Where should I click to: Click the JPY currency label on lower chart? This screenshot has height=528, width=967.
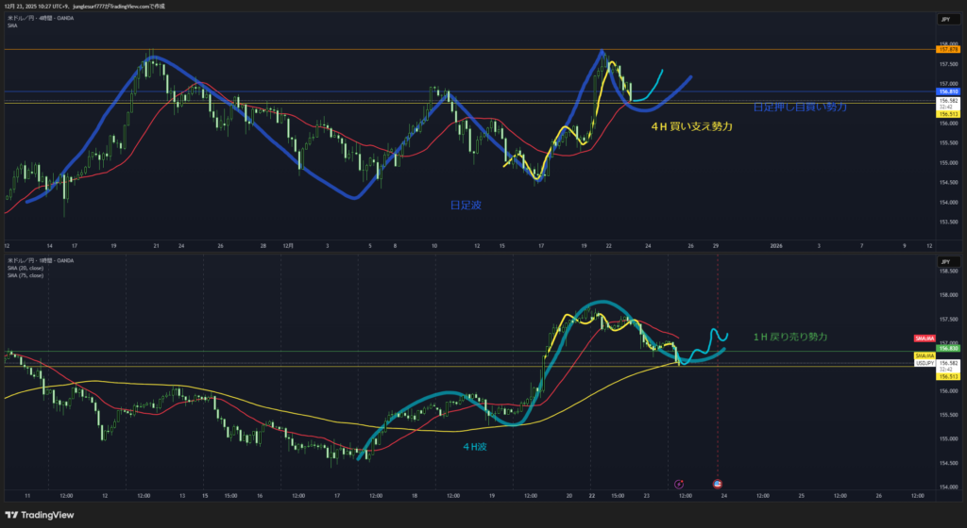[943, 261]
